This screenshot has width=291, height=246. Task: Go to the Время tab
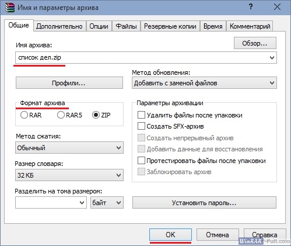[213, 26]
